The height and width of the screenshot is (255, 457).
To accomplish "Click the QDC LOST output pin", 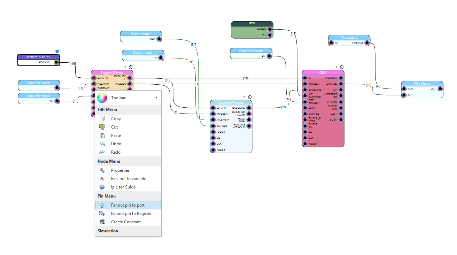I will pyautogui.click(x=341, y=114).
